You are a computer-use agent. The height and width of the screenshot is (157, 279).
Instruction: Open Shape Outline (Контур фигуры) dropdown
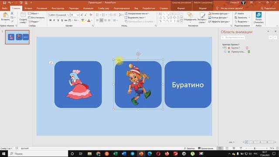[218, 17]
